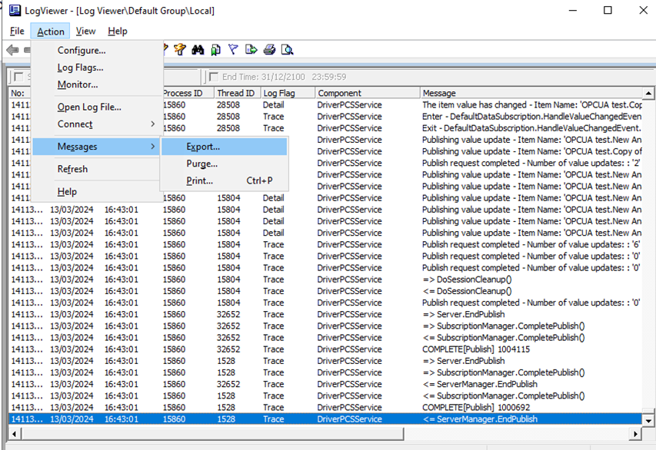Click the Message column header
The image size is (656, 450).
coord(531,93)
